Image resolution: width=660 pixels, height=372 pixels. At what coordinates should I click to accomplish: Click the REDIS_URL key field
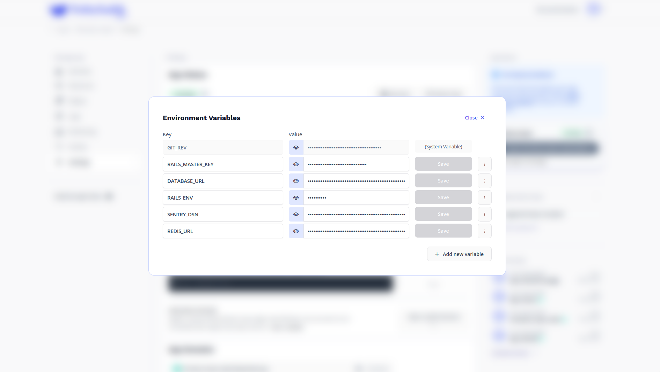[x=223, y=231]
